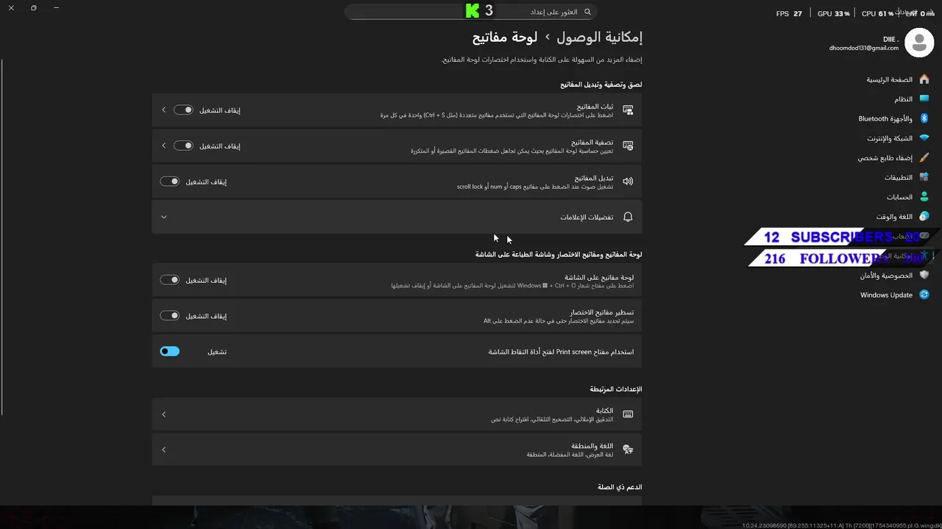Go to الصفحة الرئيسية in sidebar
This screenshot has height=529, width=942.
click(x=889, y=79)
